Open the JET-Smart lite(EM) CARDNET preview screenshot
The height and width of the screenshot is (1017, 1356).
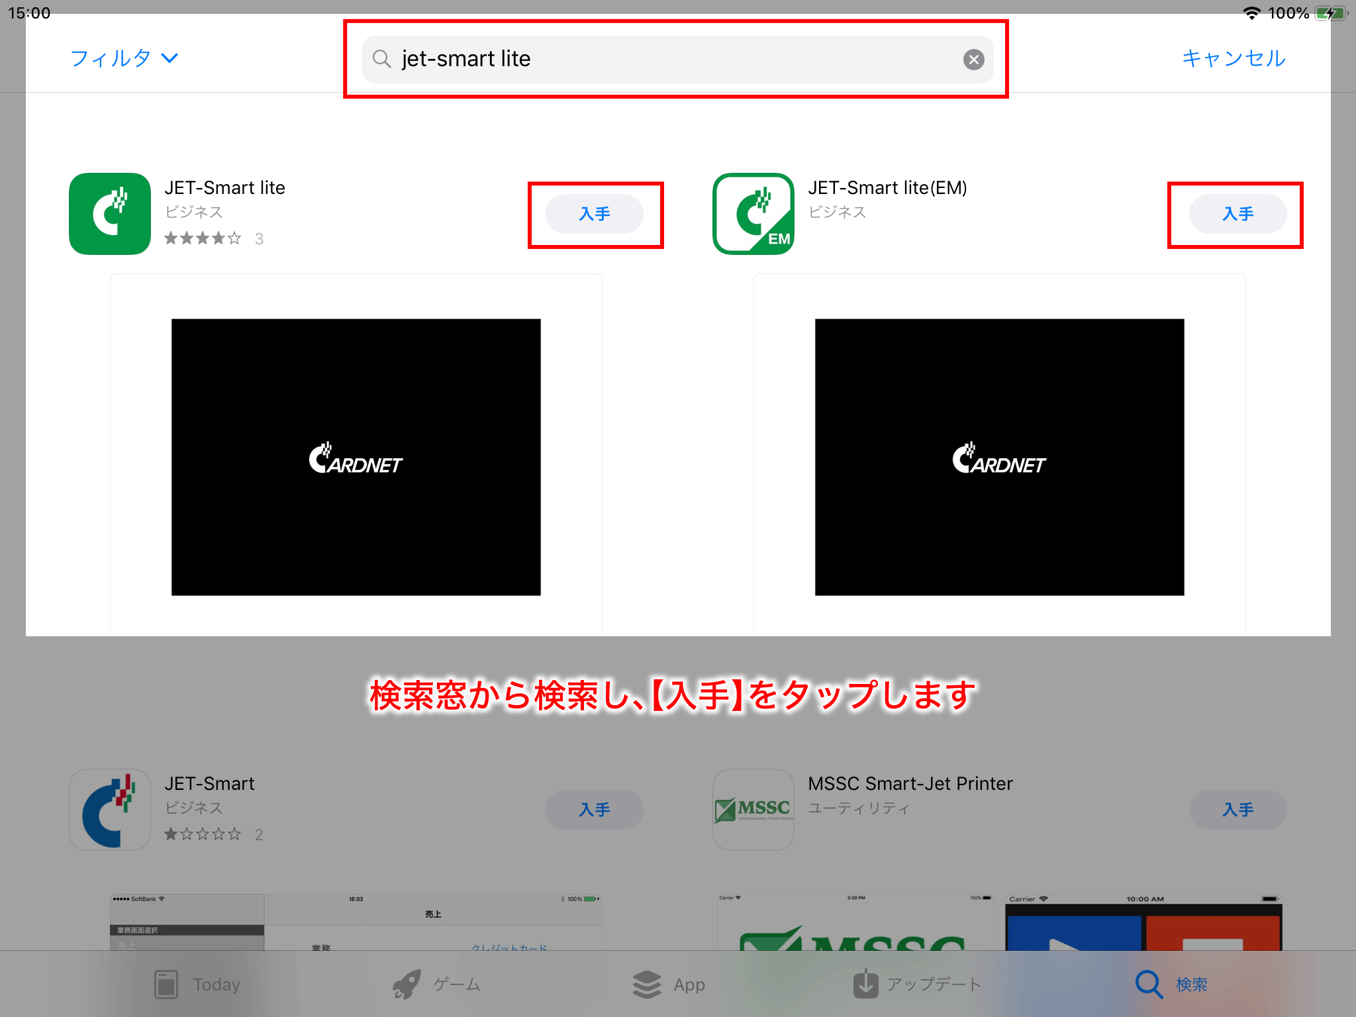[1000, 457]
